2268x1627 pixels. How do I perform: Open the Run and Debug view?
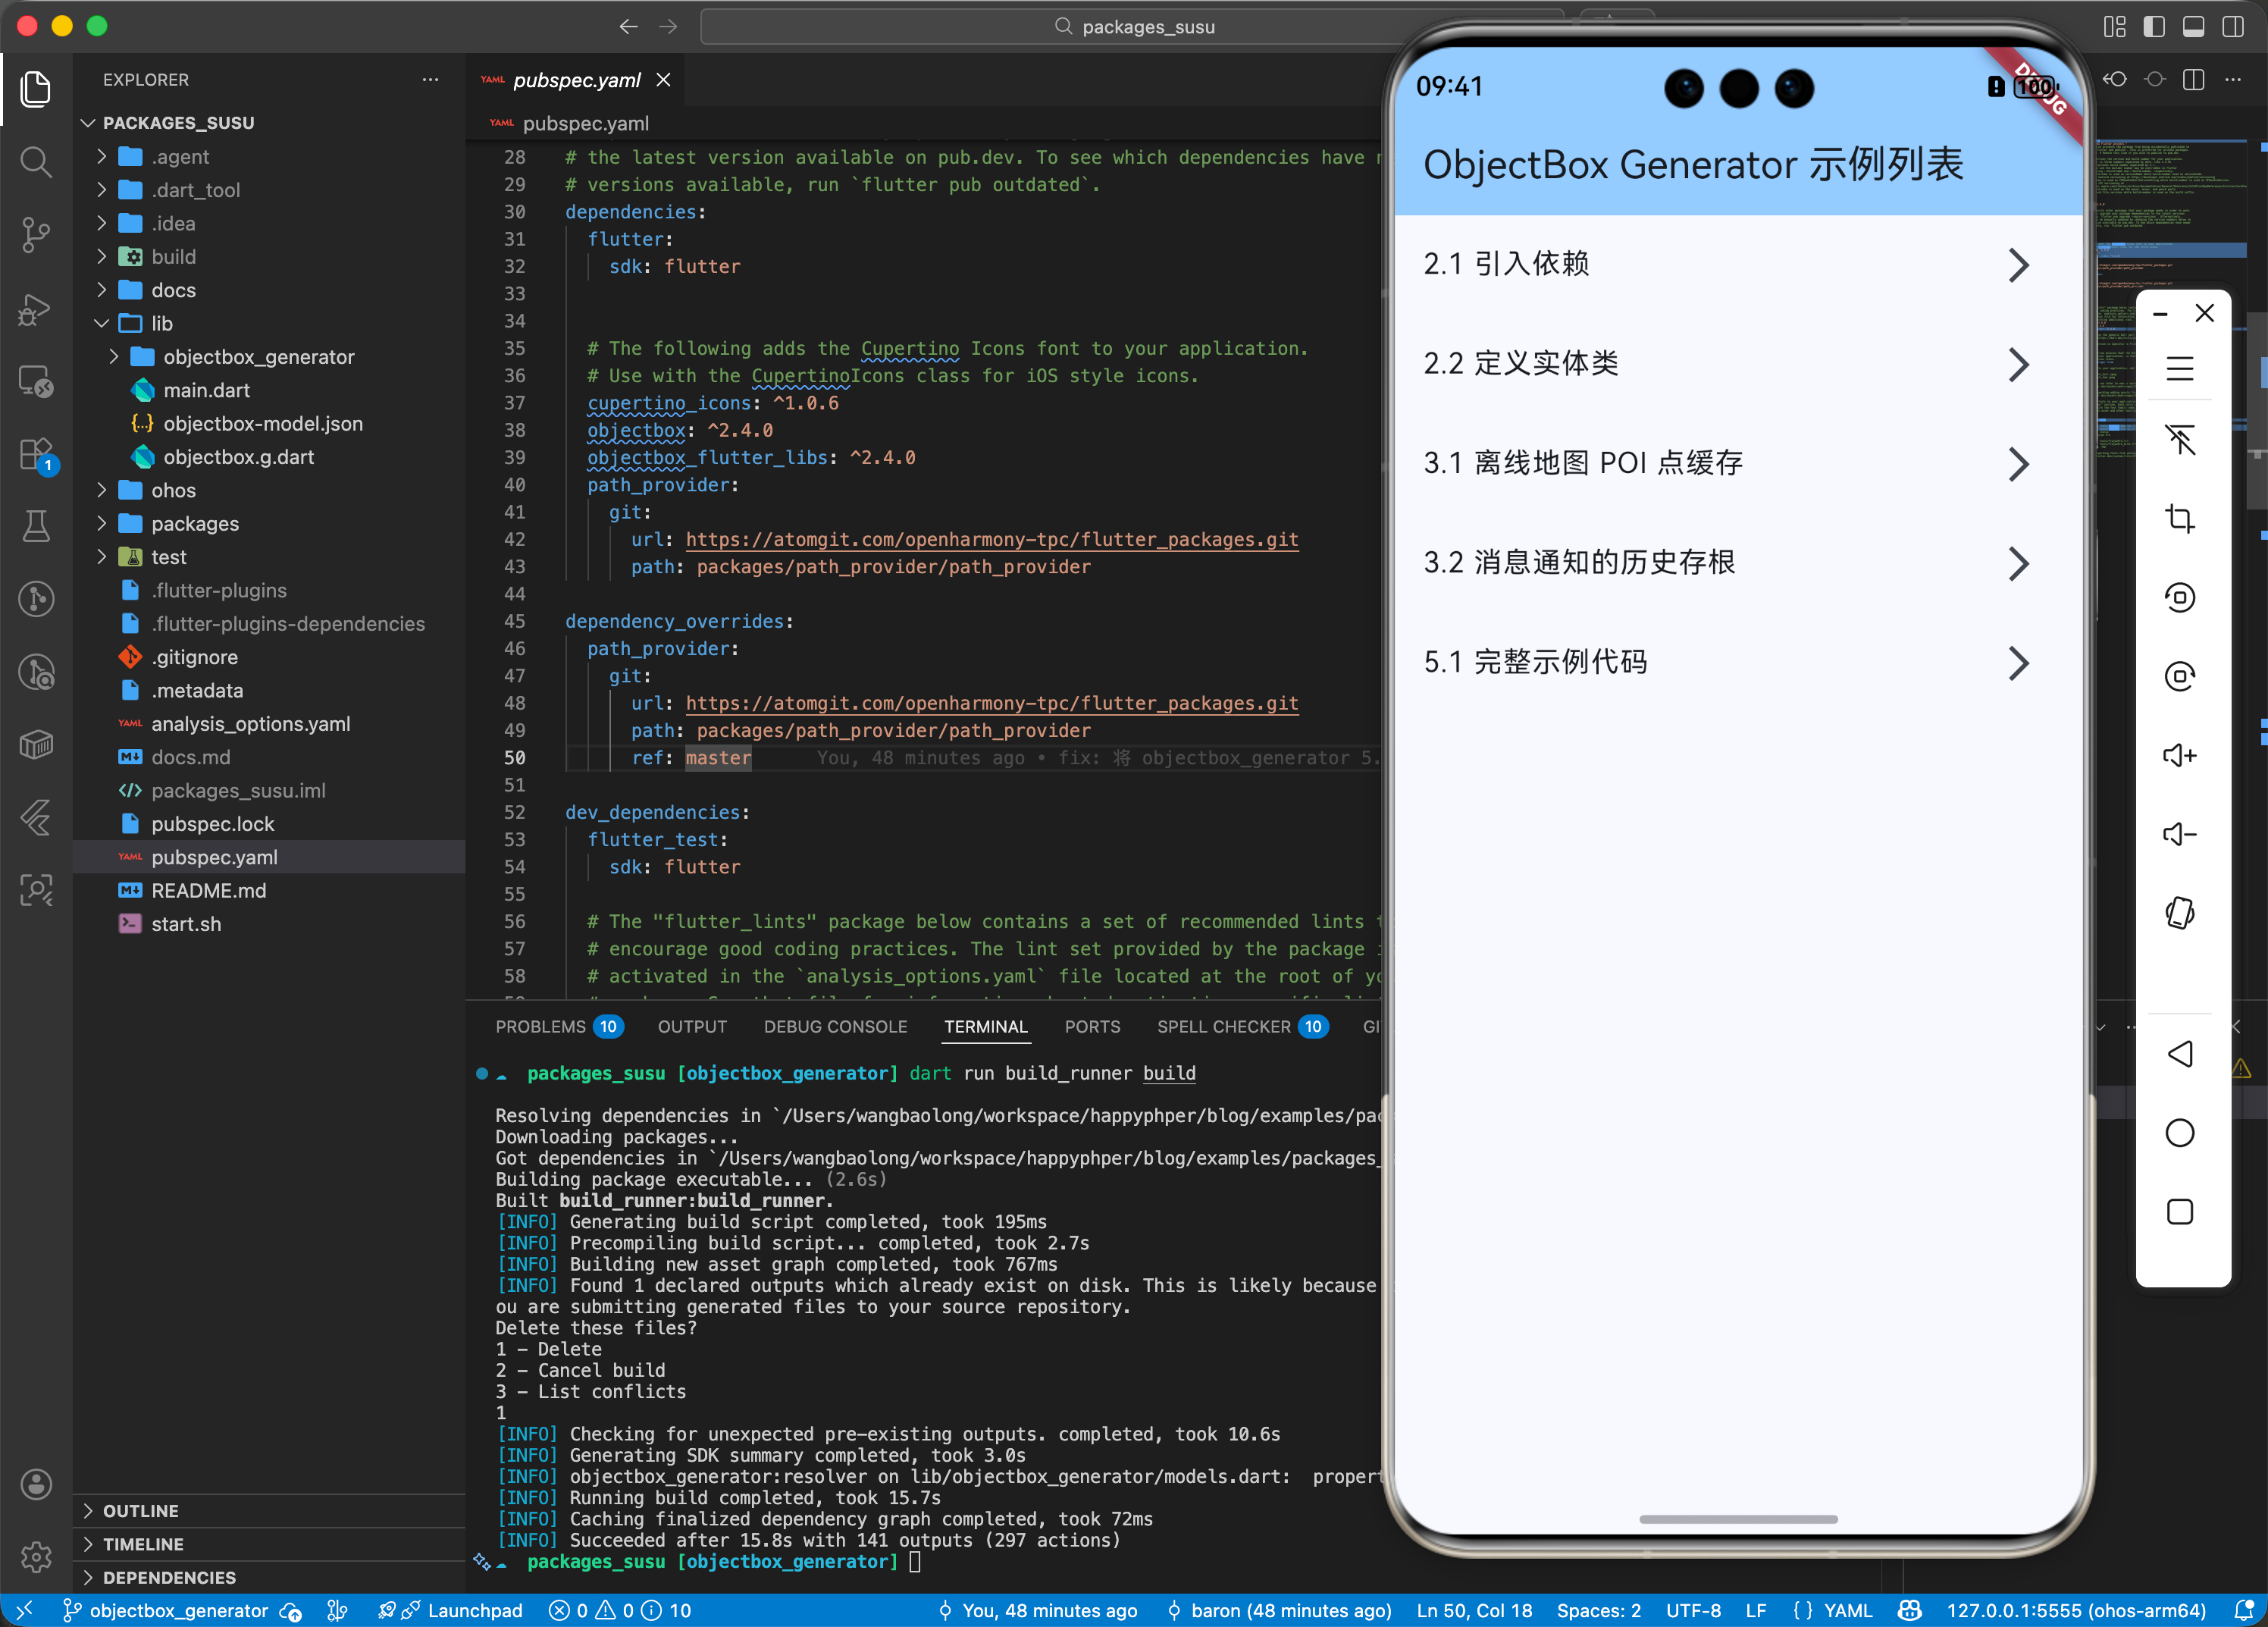pos(36,309)
